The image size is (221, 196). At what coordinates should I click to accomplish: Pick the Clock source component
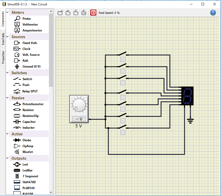[x=27, y=49]
